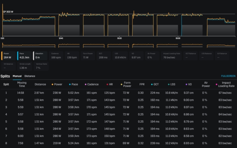Screen dimensions: 237x148
Task: Click the Pace column header
Action: point(75,84)
